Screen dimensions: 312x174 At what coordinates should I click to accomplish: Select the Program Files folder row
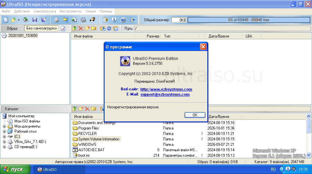(x=88, y=128)
